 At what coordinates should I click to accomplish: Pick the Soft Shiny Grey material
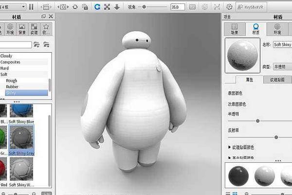pos(21,140)
